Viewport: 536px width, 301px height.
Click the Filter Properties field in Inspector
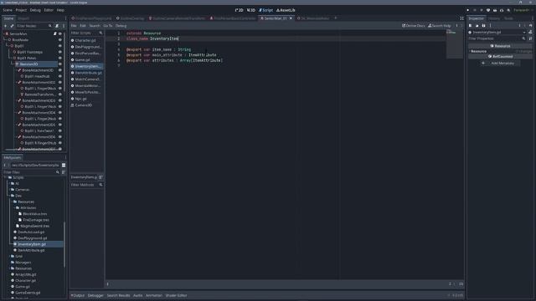click(497, 38)
